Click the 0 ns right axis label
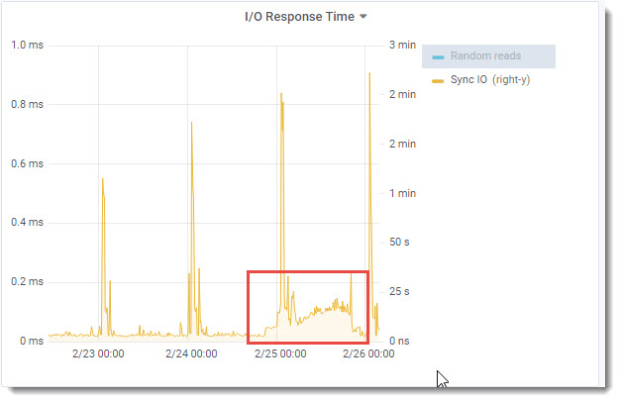The width and height of the screenshot is (620, 402). pyautogui.click(x=399, y=342)
